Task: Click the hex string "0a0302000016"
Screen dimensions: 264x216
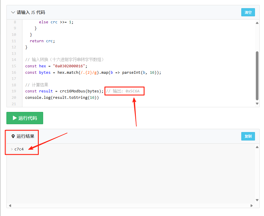Action: point(69,66)
